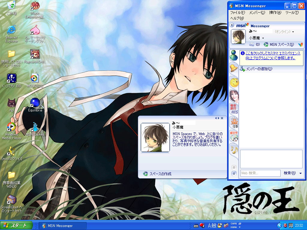307x230 pixels.
Task: Open いつでも! BB desktop shortcut
Action: pyautogui.click(x=11, y=78)
